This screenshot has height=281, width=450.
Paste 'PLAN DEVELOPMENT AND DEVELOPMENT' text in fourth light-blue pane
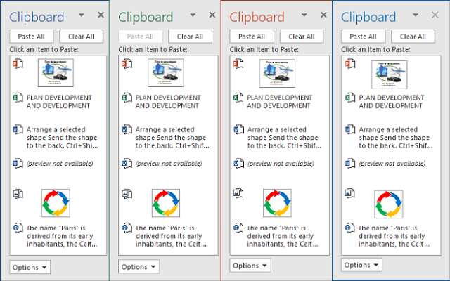(x=392, y=102)
